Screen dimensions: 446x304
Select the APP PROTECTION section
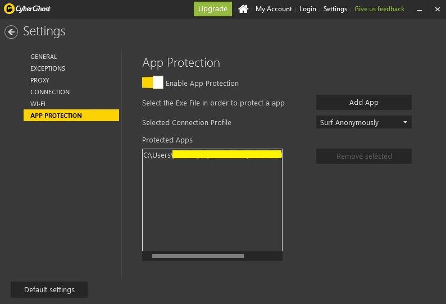[71, 116]
